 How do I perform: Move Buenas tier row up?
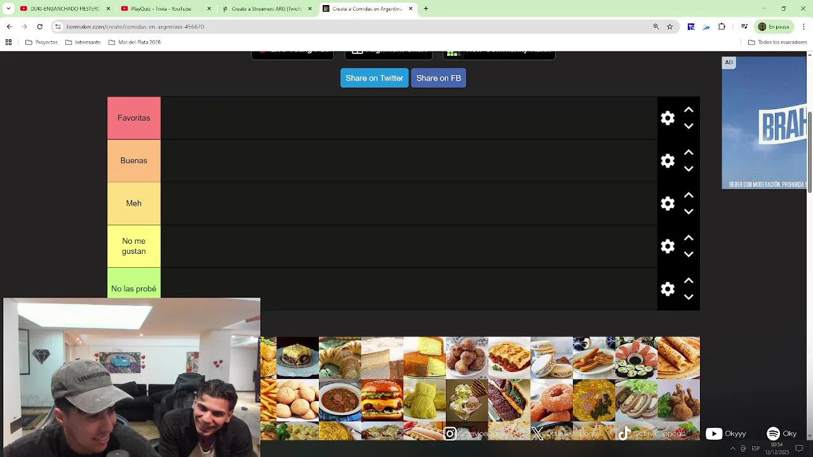click(x=689, y=152)
